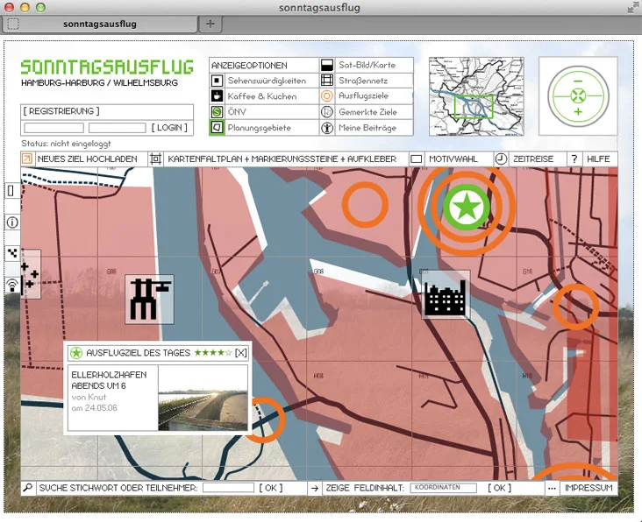Screen dimensions: 642x522
Task: Toggle the Kaffee & Kuchen cup icon
Action: [217, 96]
